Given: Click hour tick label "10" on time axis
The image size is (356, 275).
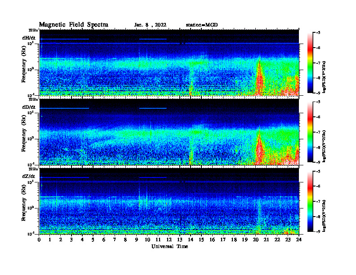Looking at the screenshot, I should [x=147, y=240].
